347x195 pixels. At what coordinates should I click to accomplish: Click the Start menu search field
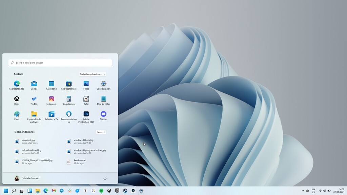pos(60,63)
